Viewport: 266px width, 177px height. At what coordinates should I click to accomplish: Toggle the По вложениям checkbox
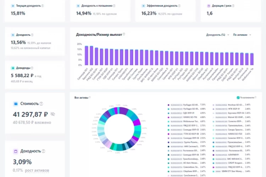click(x=238, y=98)
